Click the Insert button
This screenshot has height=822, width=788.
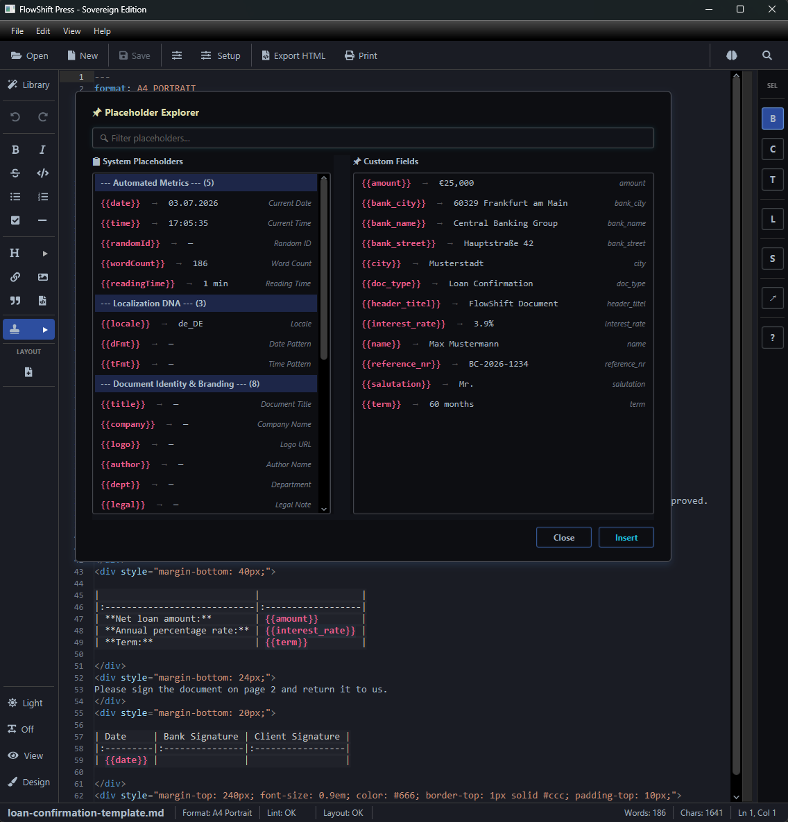click(626, 537)
